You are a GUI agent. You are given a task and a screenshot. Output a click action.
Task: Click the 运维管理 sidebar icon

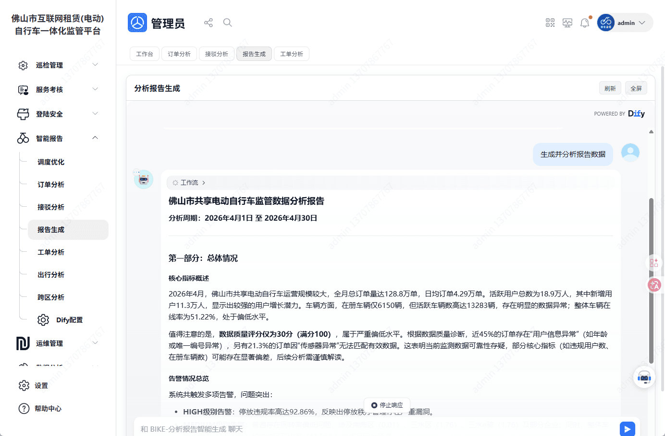[x=23, y=343]
